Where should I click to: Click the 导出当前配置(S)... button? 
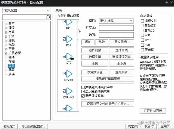(x=33, y=126)
